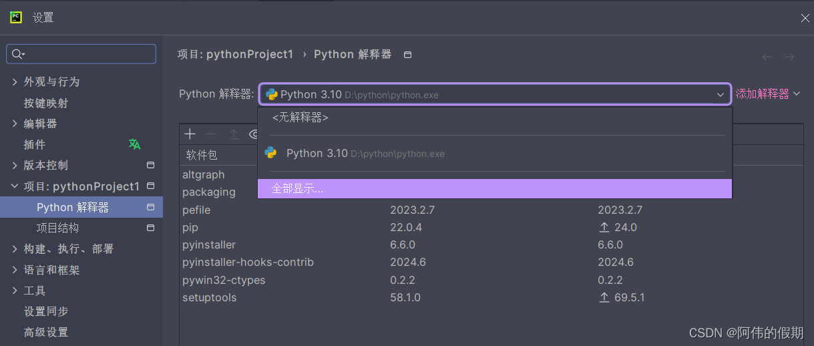Screen dimensions: 814x346
Task: Click pip installed version 22.0.4
Action: click(x=406, y=227)
